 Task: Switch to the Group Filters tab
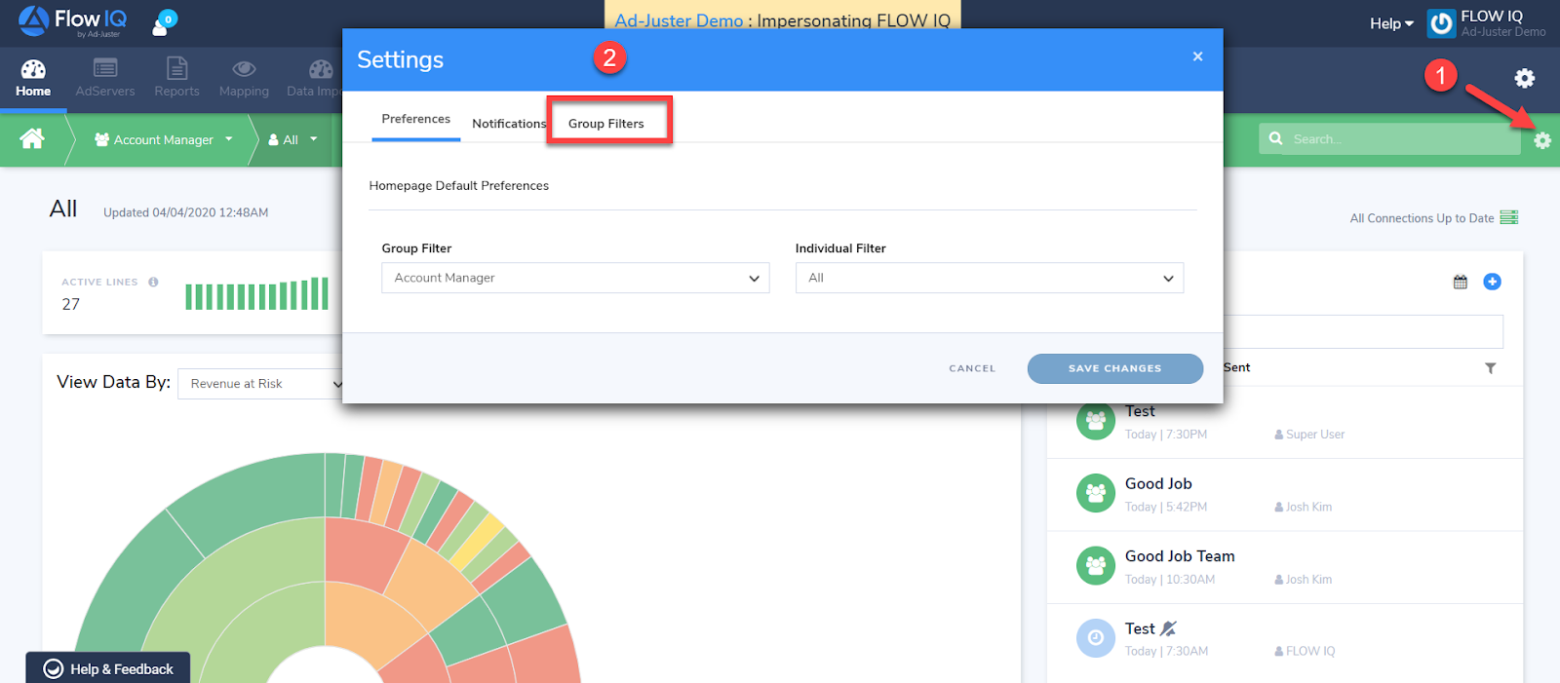[606, 124]
